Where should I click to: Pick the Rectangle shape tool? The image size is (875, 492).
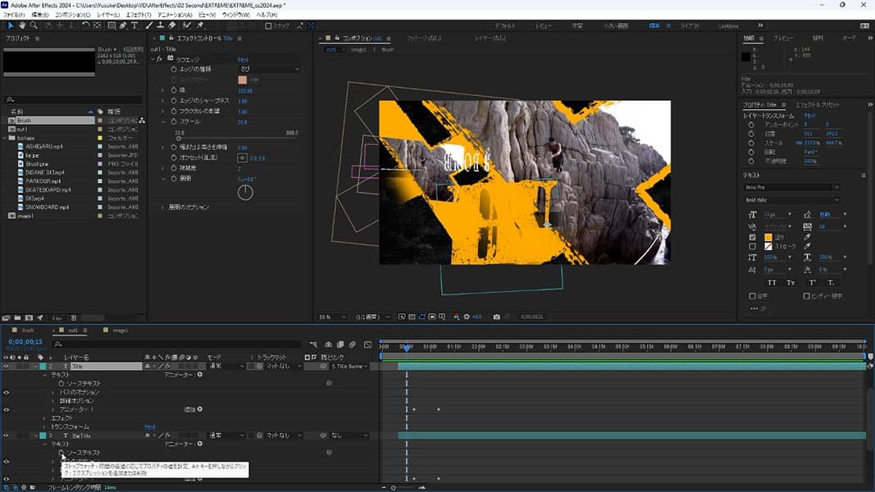tap(111, 25)
